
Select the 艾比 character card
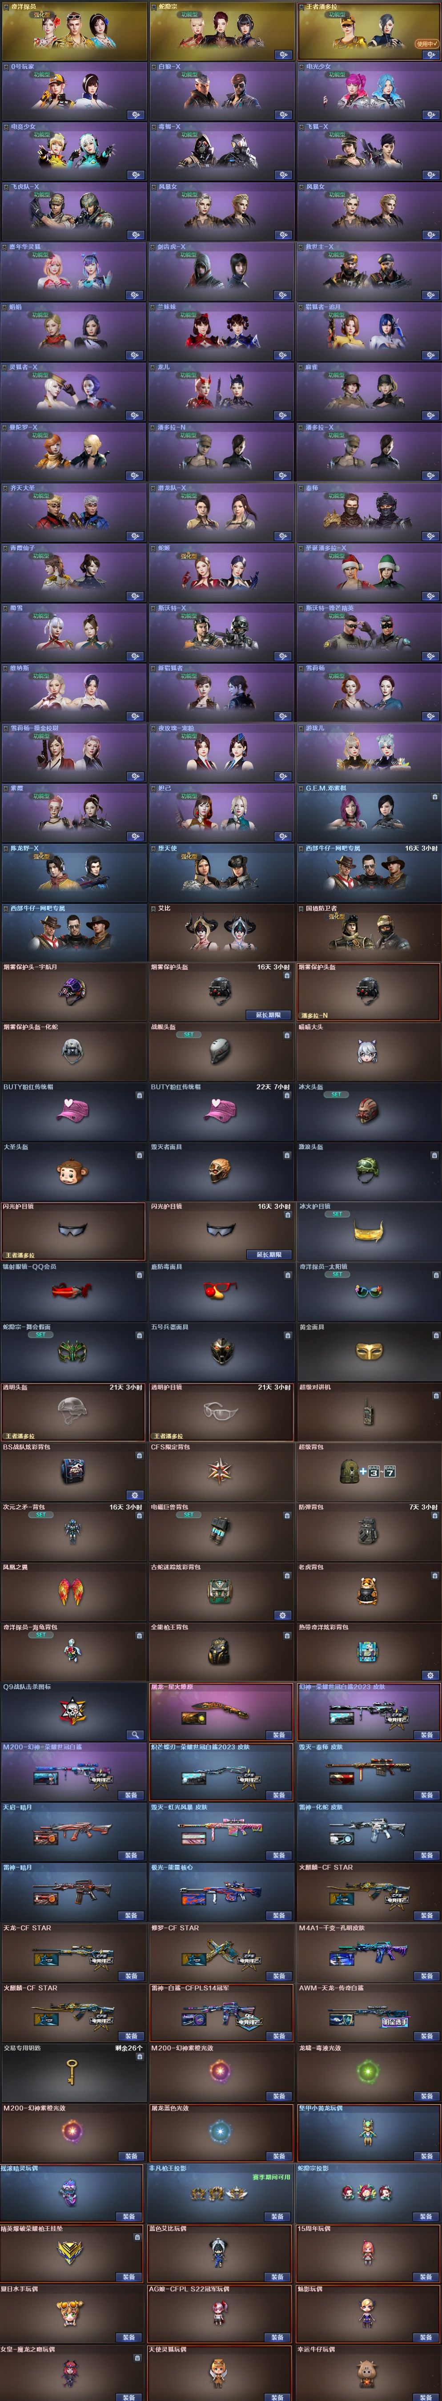[221, 932]
